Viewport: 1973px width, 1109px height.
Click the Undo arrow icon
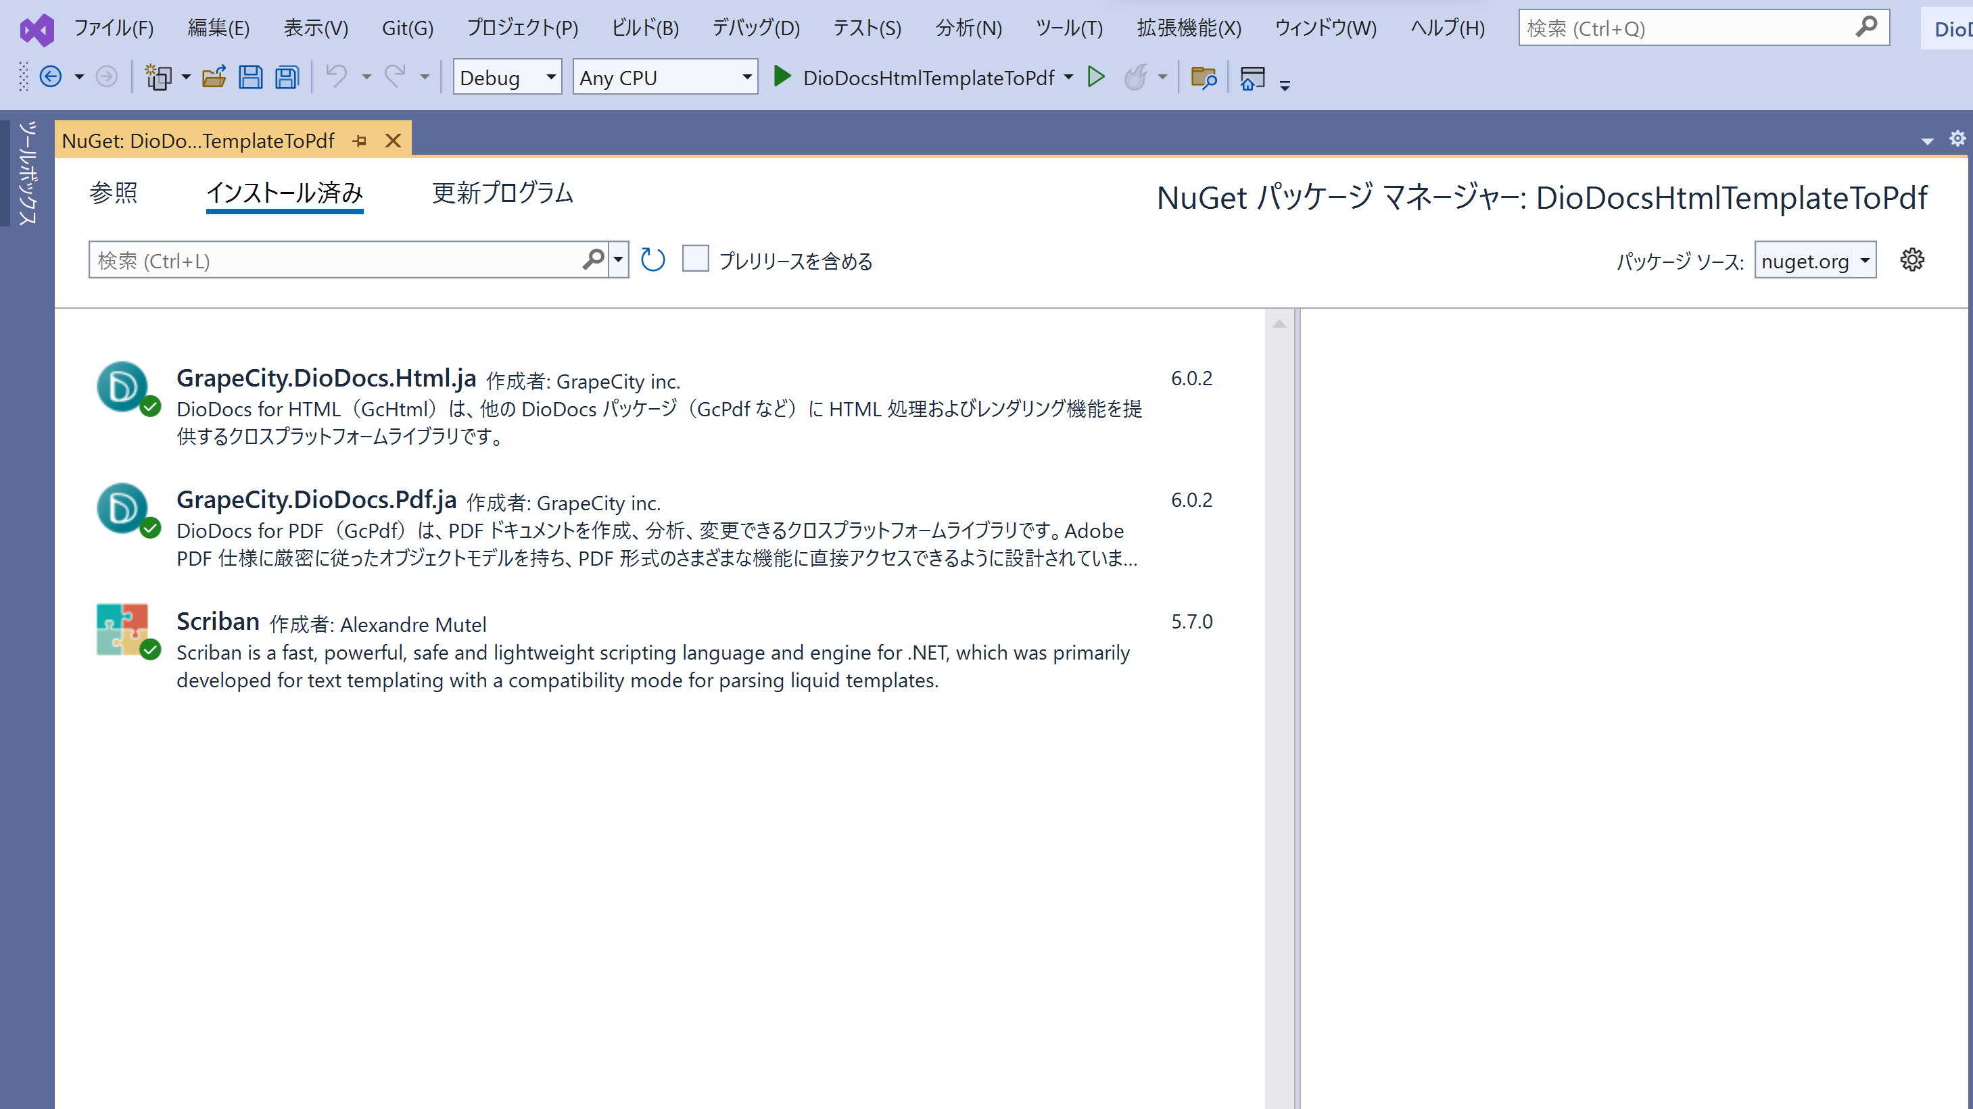tap(336, 76)
